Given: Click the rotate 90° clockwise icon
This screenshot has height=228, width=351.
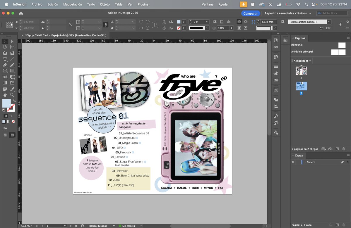Looking at the screenshot, I should point(141,22).
